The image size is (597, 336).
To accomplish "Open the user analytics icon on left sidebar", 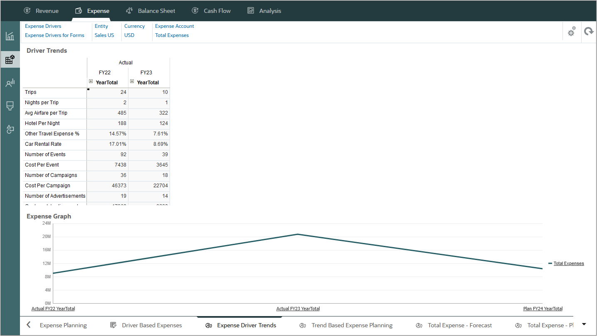I will 10,82.
